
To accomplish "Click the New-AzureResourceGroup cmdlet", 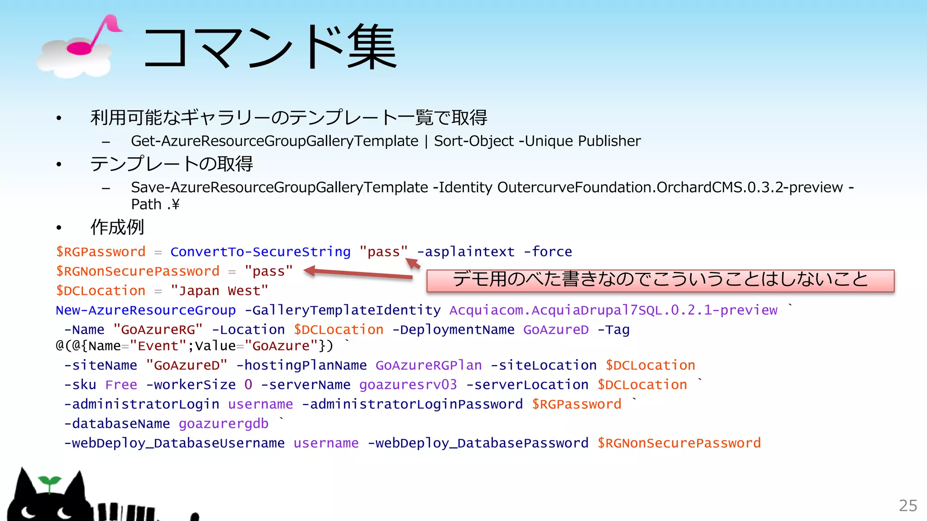I will click(146, 310).
